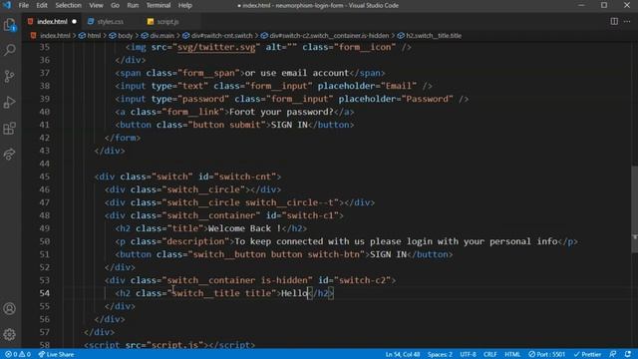Click svg/twitter.svg link on line 35
Screen dimensions: 638x359
(x=216, y=47)
